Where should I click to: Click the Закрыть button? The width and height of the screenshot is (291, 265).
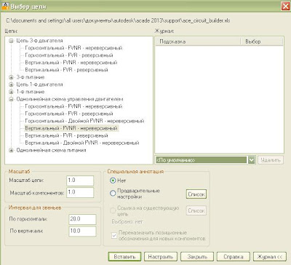coord(197,257)
